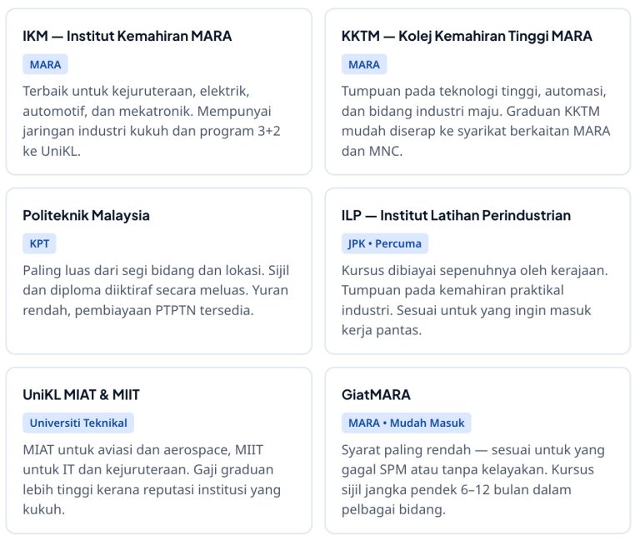Select the JPK • Percuma badge
The width and height of the screenshot is (640, 551).
[385, 243]
